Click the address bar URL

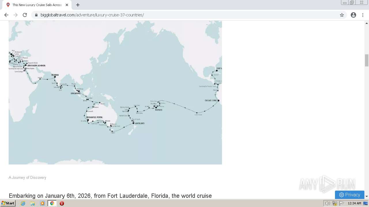pyautogui.click(x=92, y=15)
